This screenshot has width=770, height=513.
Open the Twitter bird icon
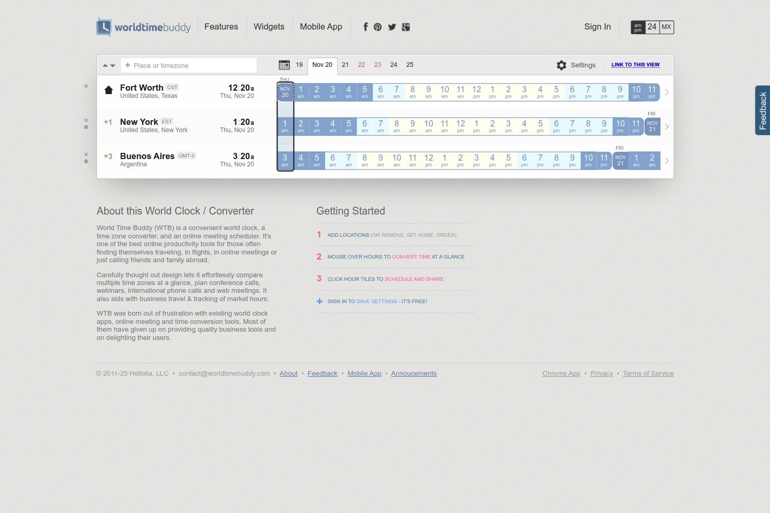click(392, 27)
